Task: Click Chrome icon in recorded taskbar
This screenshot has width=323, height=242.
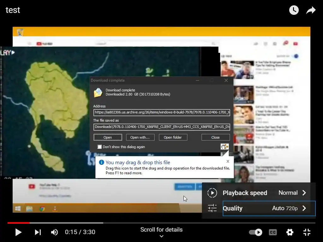Action: pyautogui.click(x=42, y=209)
